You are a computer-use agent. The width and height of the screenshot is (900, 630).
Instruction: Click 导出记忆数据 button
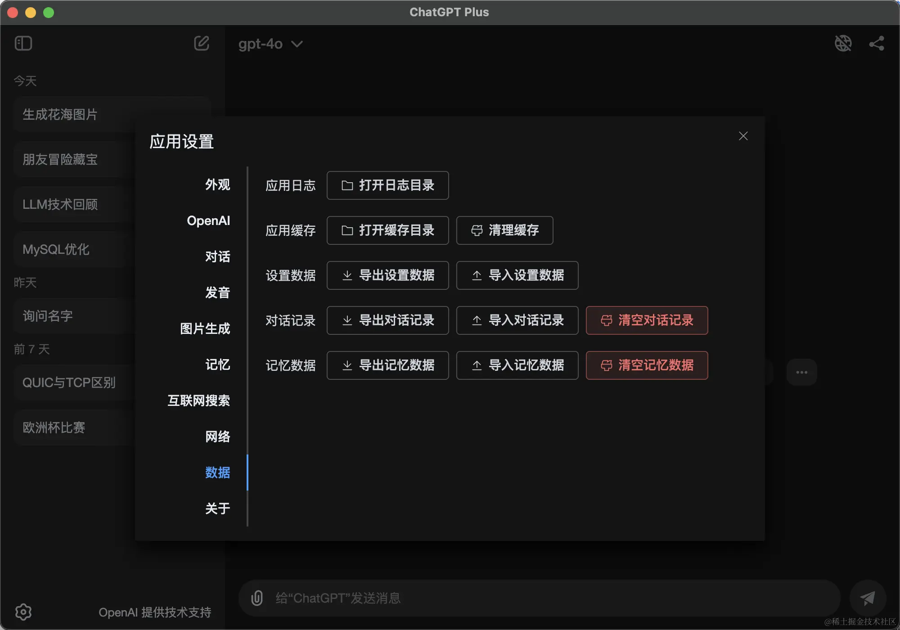click(387, 365)
